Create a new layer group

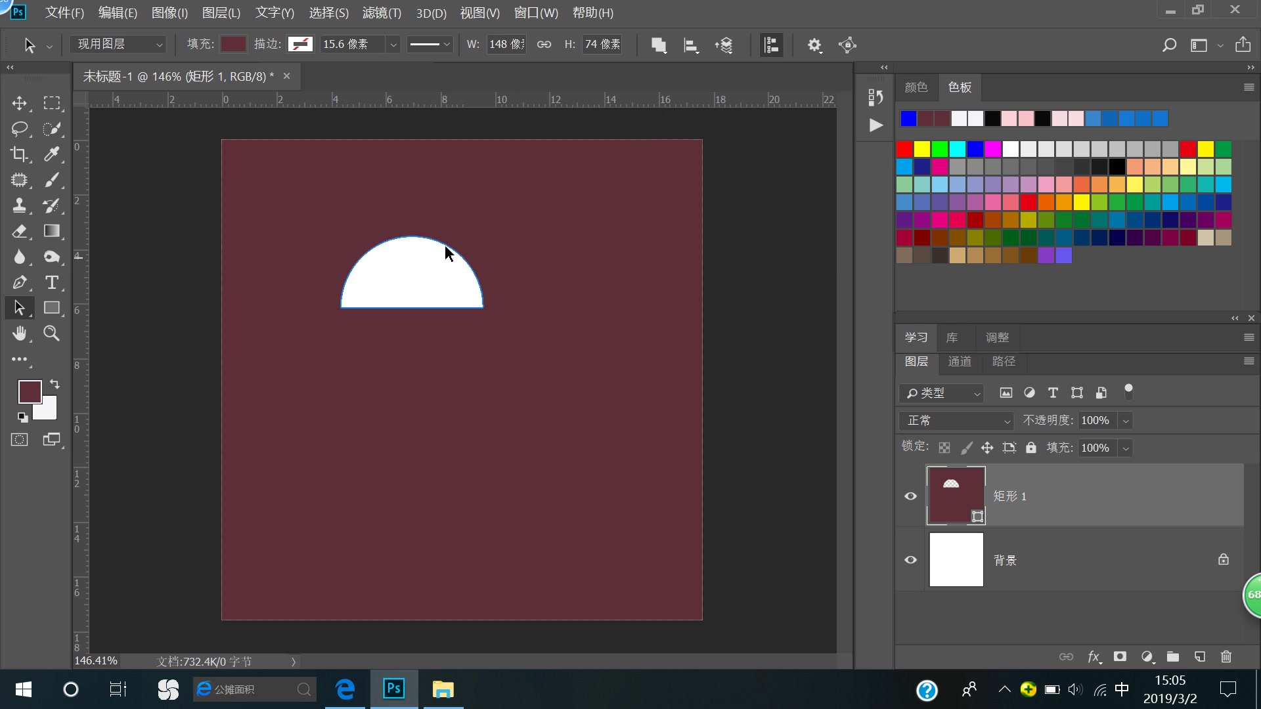tap(1173, 656)
